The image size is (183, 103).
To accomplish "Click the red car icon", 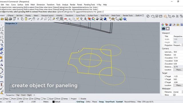I will (x=65, y=19).
